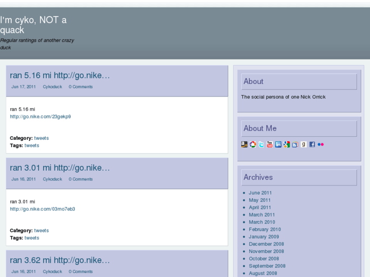Image resolution: width=370 pixels, height=277 pixels.
Task: Open the March 2010 archive
Action: pos(262,222)
